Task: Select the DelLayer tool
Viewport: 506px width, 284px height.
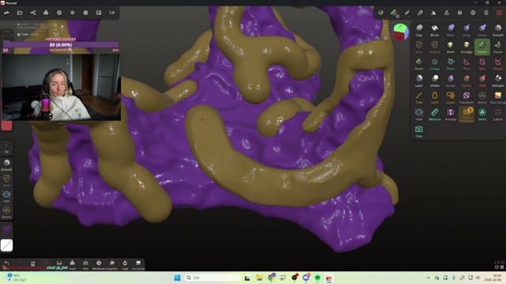Action: 498,80
